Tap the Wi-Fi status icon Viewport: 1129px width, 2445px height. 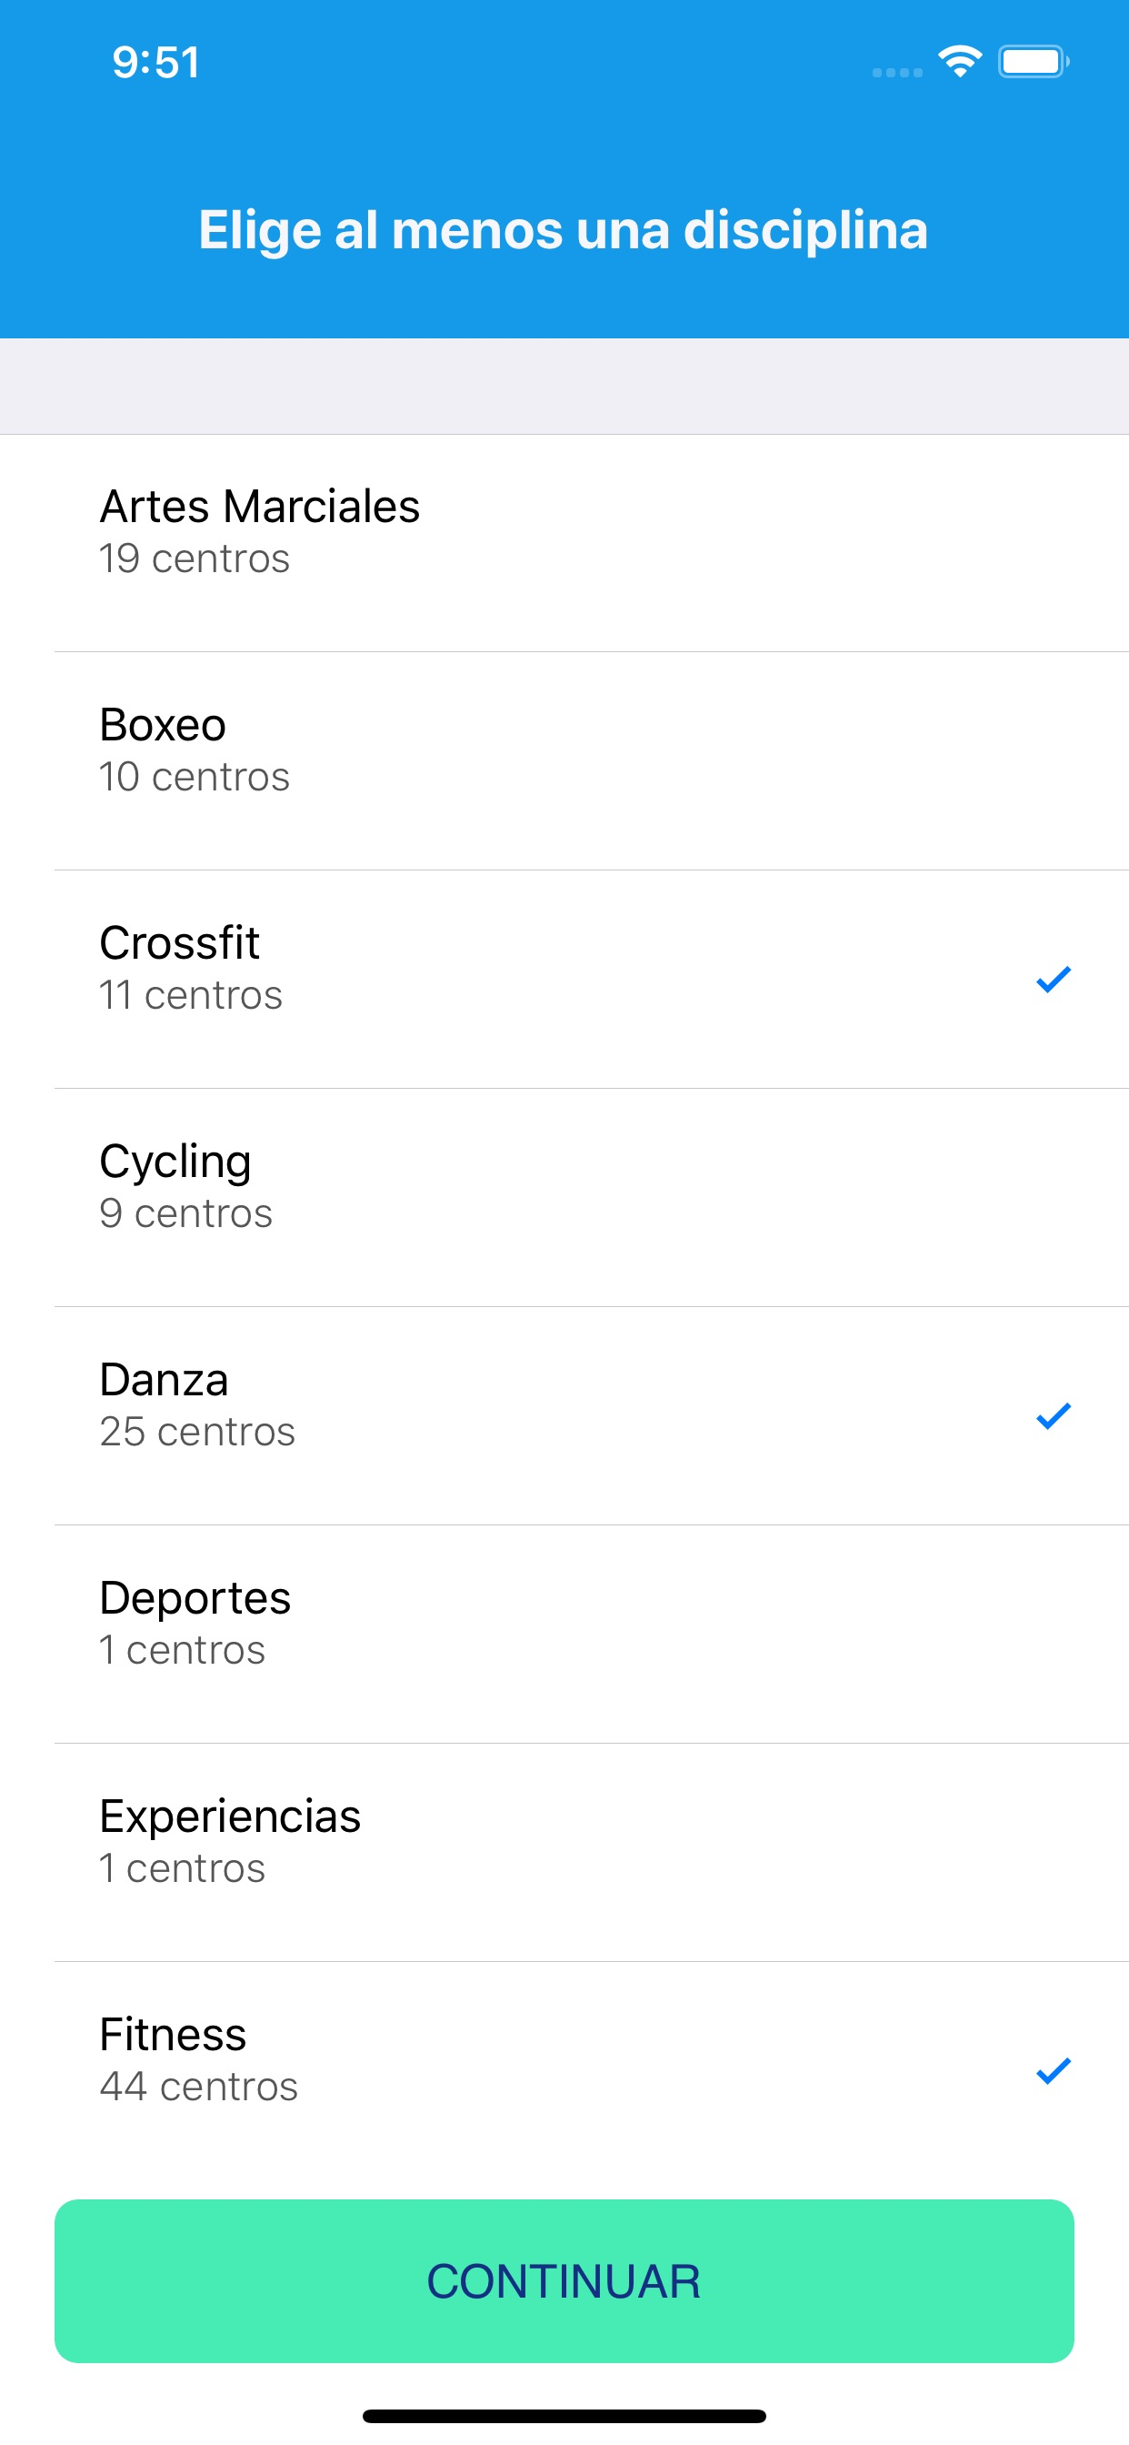[x=960, y=62]
